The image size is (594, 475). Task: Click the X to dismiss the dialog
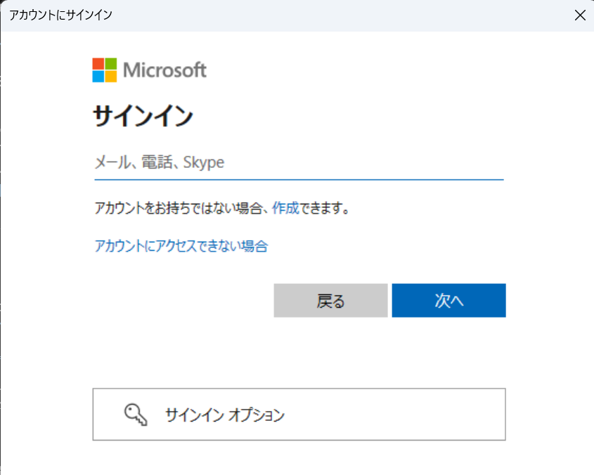click(x=580, y=15)
